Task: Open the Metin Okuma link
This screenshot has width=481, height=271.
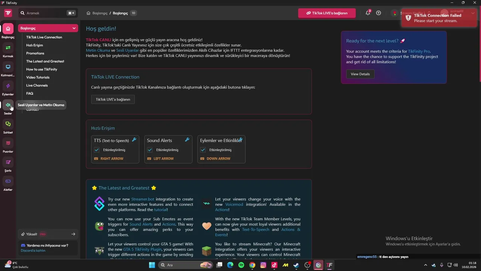Action: (x=98, y=50)
